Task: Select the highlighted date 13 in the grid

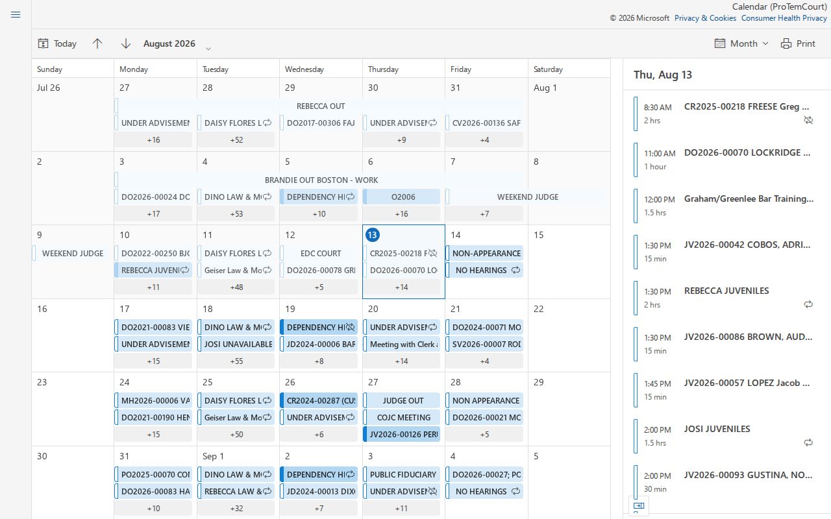Action: coord(373,235)
